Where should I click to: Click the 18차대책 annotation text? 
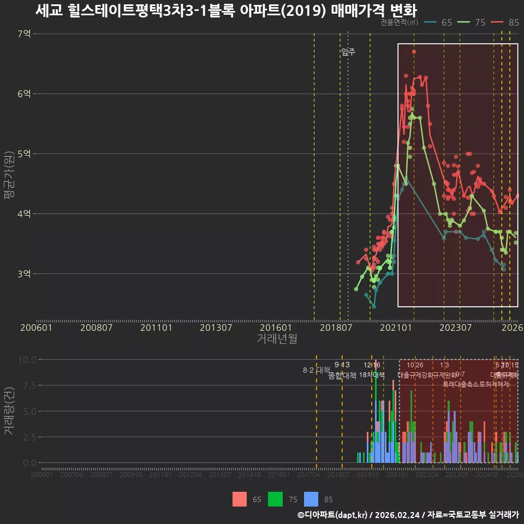click(372, 375)
